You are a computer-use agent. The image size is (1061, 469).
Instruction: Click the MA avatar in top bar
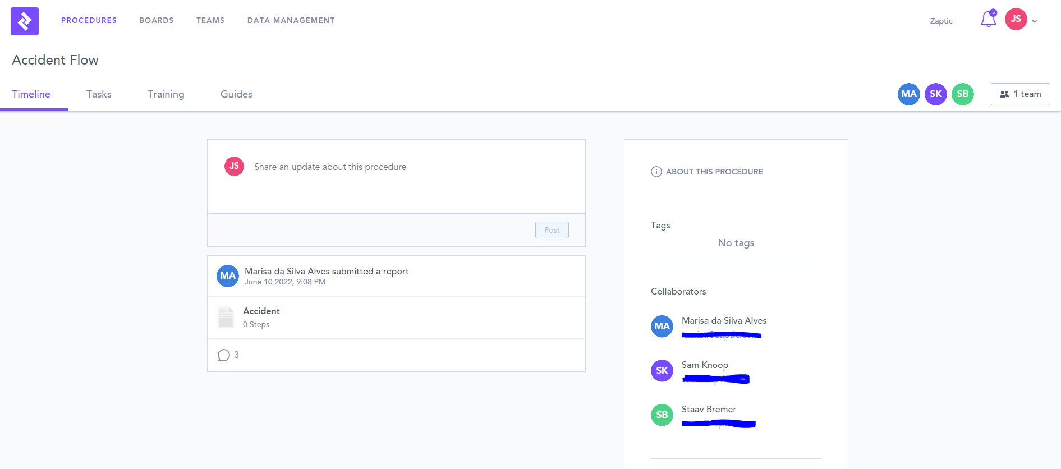click(909, 94)
